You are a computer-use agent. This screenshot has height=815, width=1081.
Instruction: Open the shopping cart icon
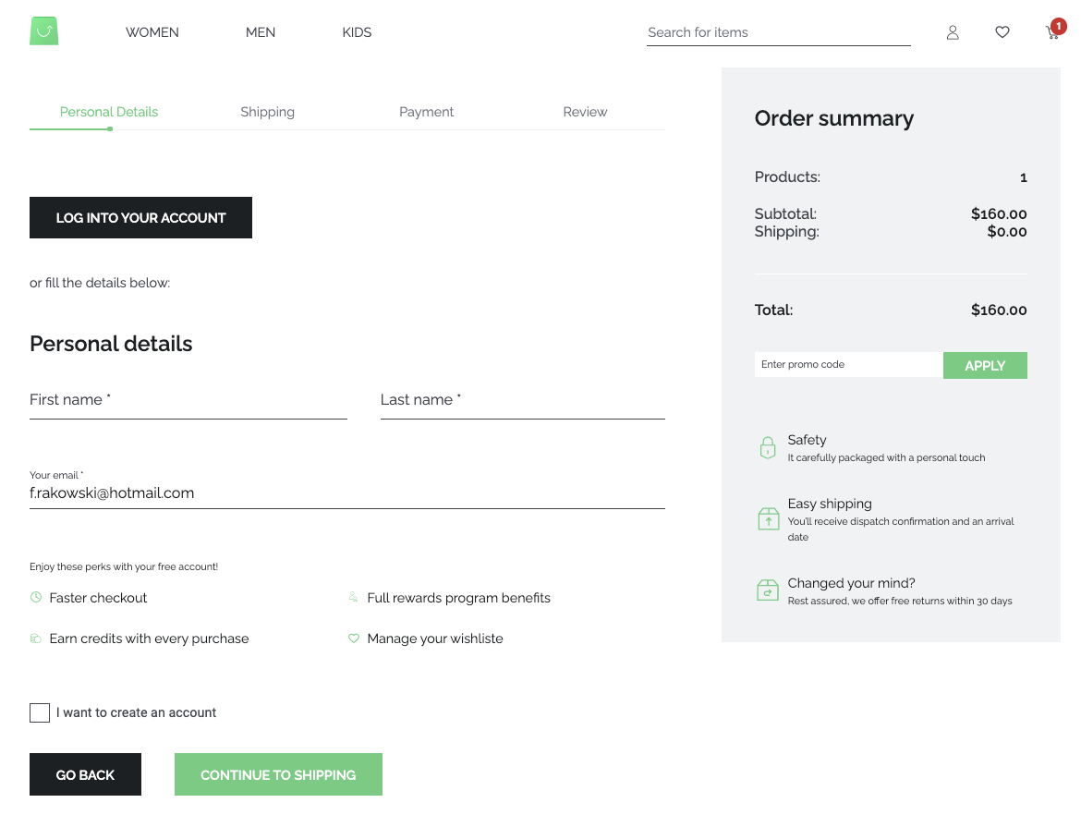tap(1052, 31)
